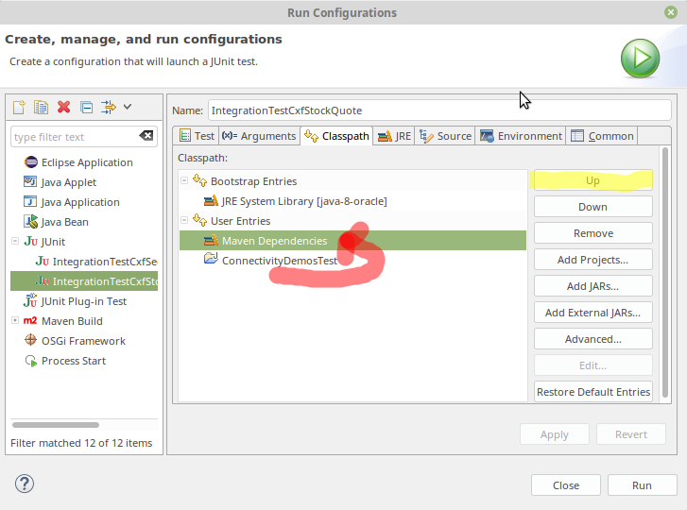
Task: Switch to the Test tab
Action: click(197, 136)
